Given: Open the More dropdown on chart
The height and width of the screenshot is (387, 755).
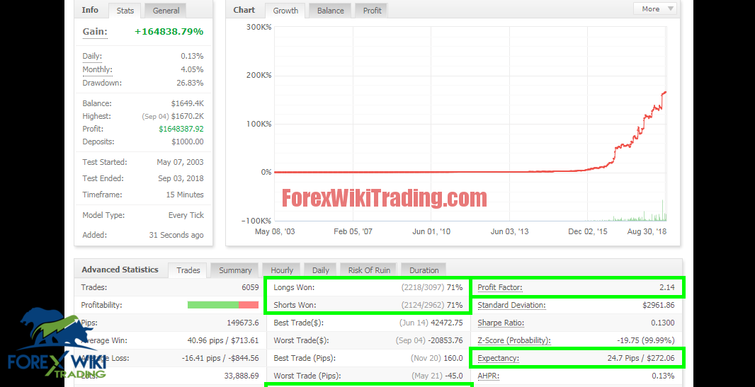Looking at the screenshot, I should [x=655, y=8].
